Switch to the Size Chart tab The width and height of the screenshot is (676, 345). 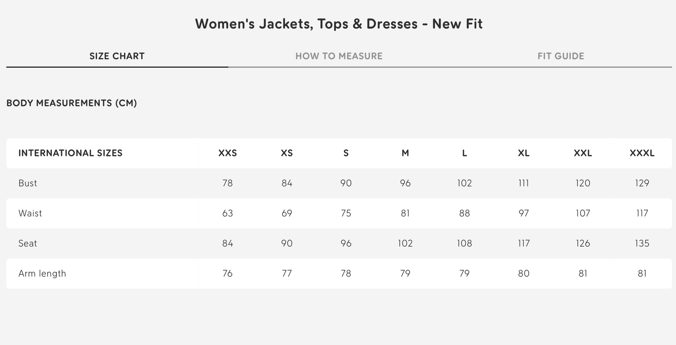tap(117, 56)
